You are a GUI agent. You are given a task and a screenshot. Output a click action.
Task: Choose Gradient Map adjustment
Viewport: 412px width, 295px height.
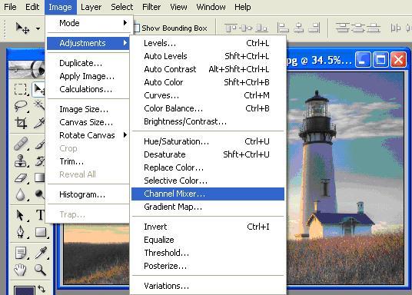pyautogui.click(x=208, y=207)
